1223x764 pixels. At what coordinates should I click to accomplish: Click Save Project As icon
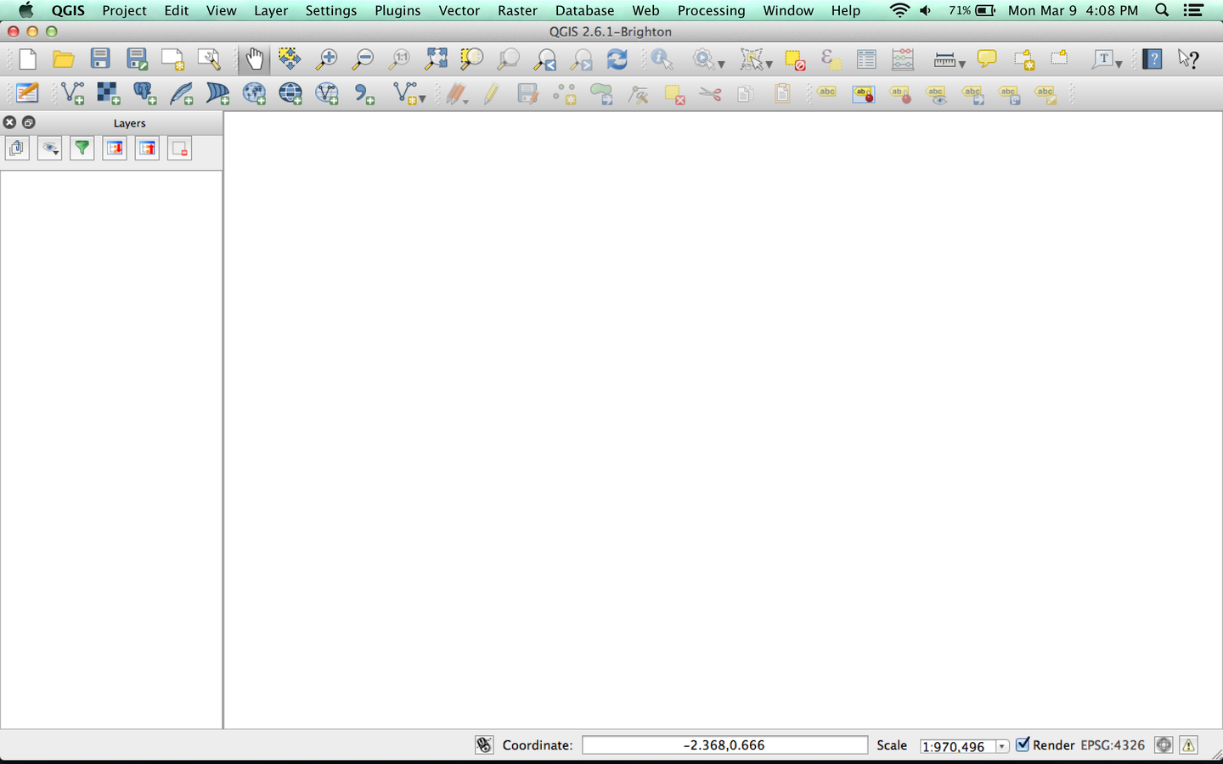(x=137, y=59)
